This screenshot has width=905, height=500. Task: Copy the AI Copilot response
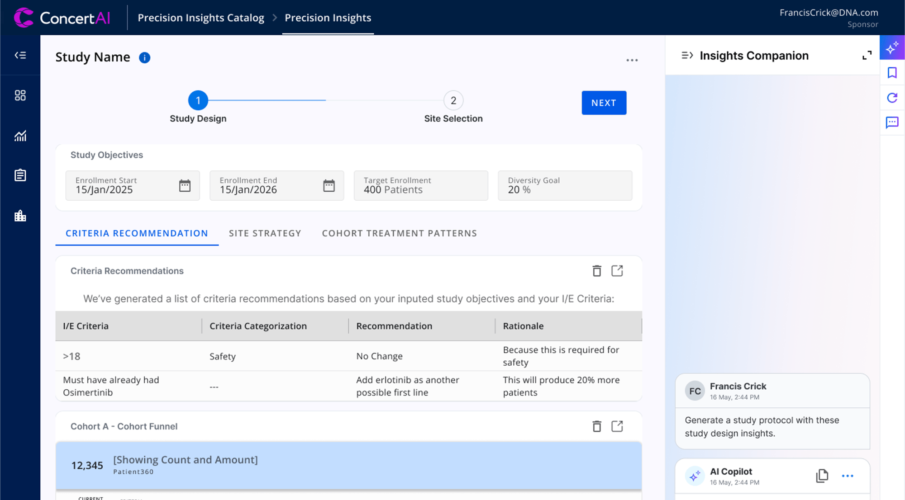click(822, 476)
